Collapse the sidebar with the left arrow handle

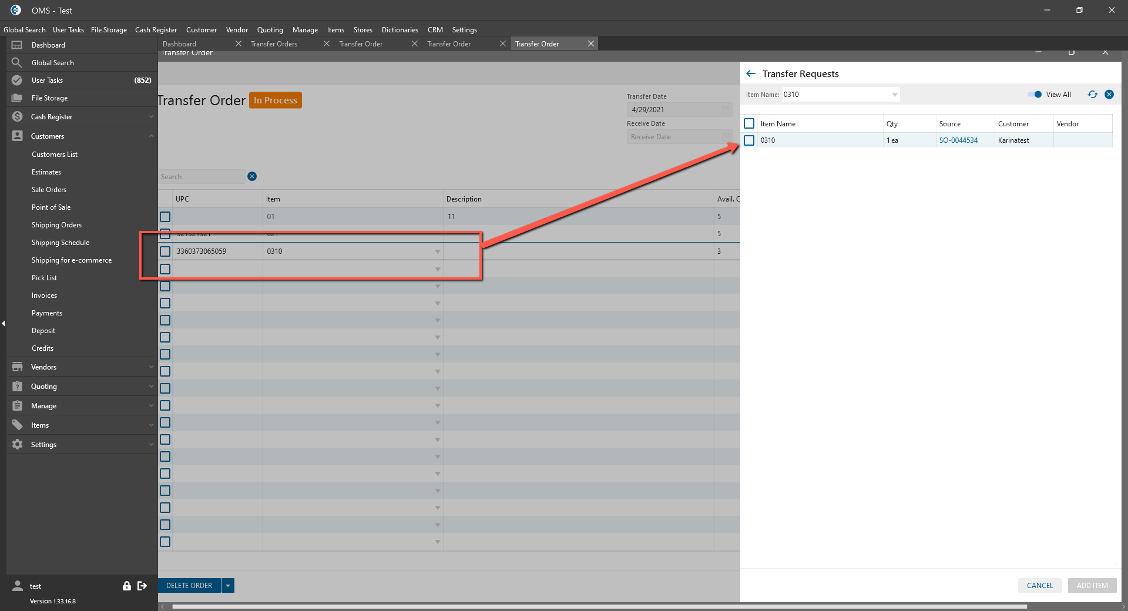3,323
